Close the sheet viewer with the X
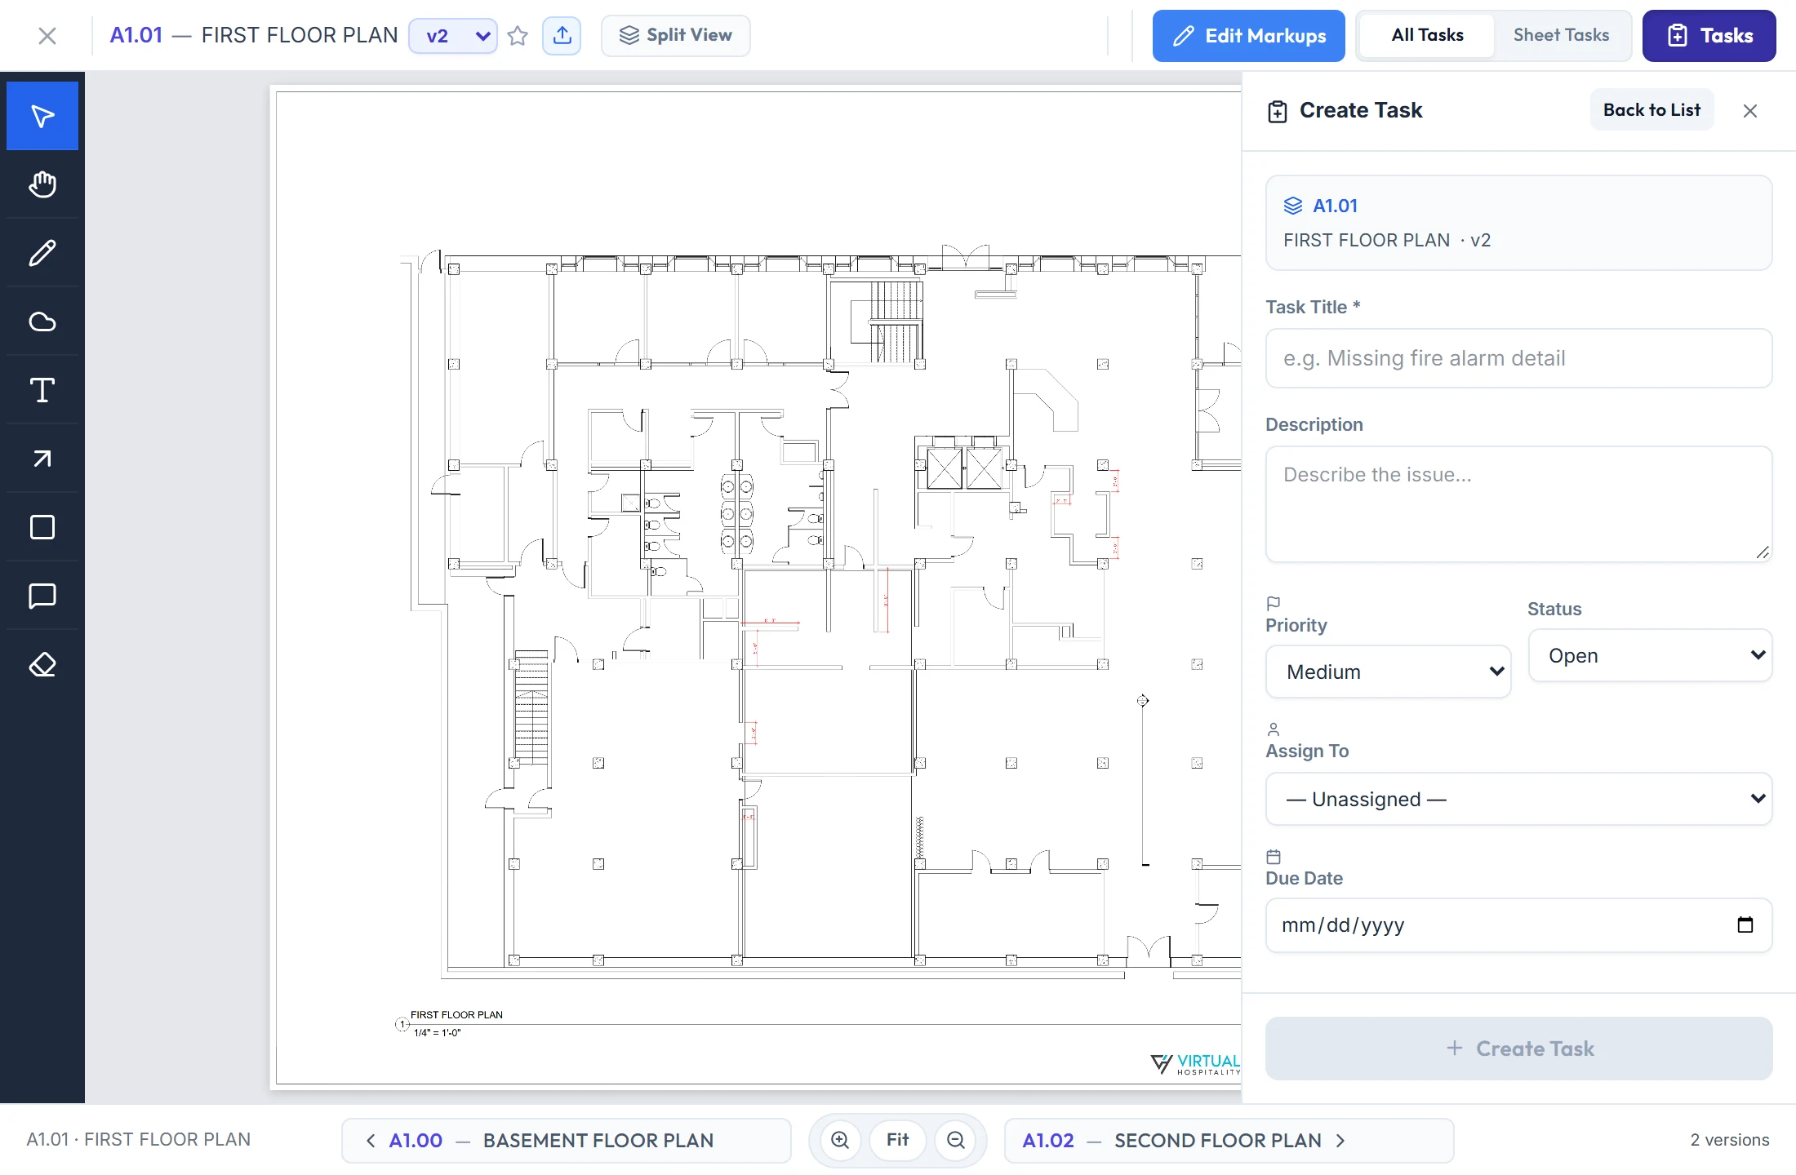This screenshot has height=1175, width=1796. pos(47,36)
